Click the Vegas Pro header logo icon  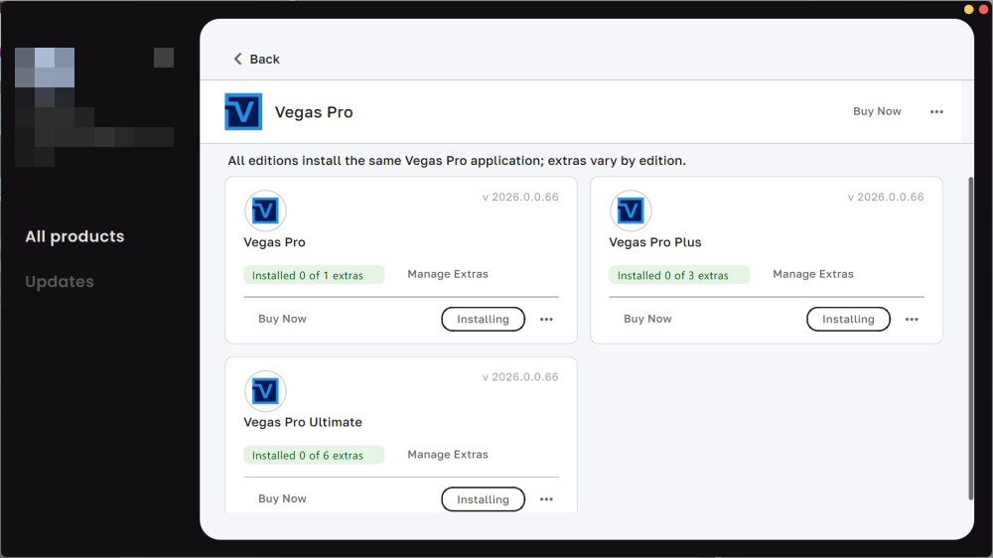click(243, 112)
